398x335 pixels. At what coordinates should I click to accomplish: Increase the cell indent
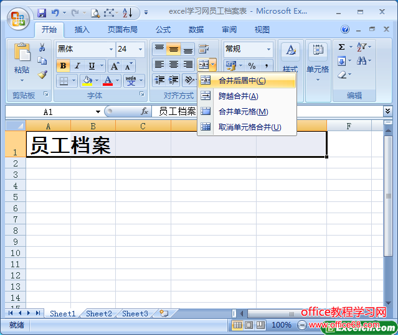pyautogui.click(x=173, y=80)
